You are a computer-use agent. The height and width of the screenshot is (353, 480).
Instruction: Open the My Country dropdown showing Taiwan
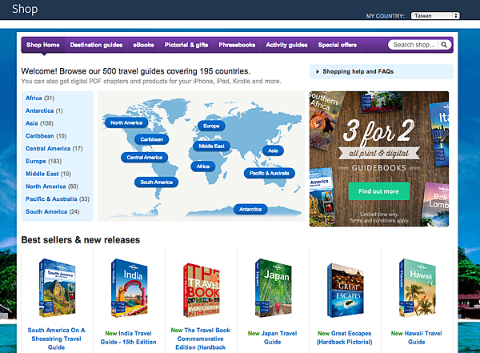(x=435, y=16)
